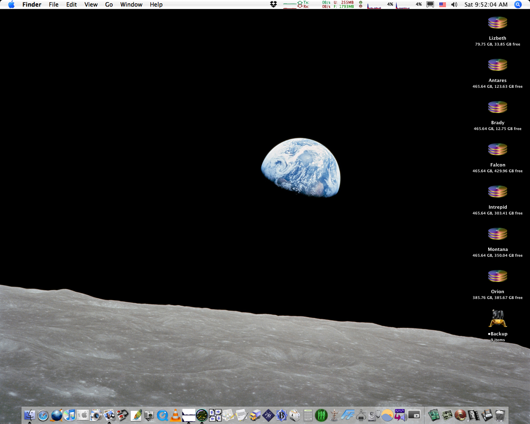Open the US flag input menu
530x424 pixels.
pyautogui.click(x=443, y=5)
